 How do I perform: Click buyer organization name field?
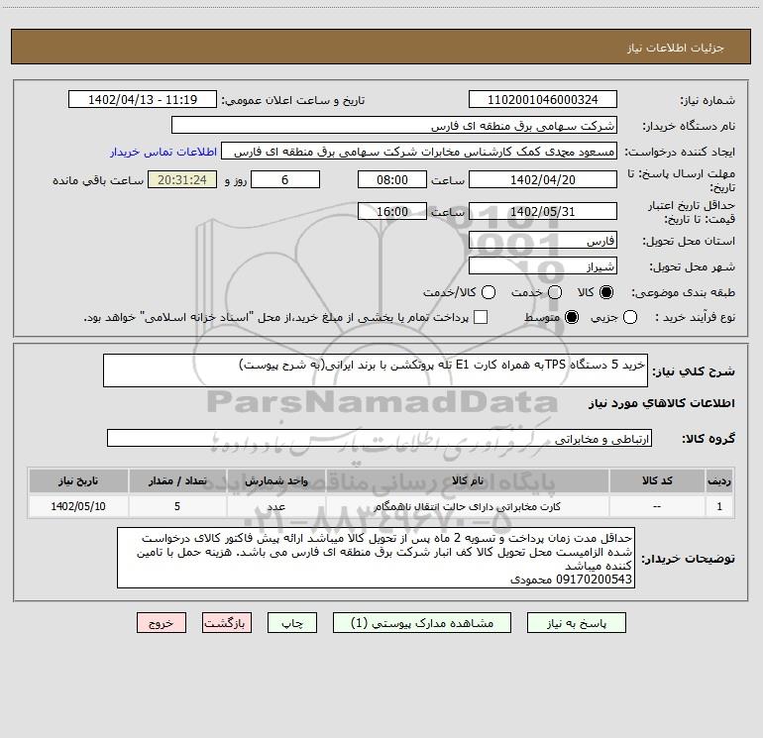[x=394, y=126]
